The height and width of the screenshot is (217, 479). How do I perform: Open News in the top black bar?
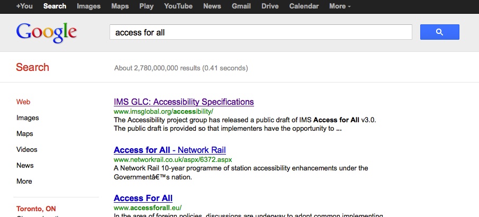[212, 6]
